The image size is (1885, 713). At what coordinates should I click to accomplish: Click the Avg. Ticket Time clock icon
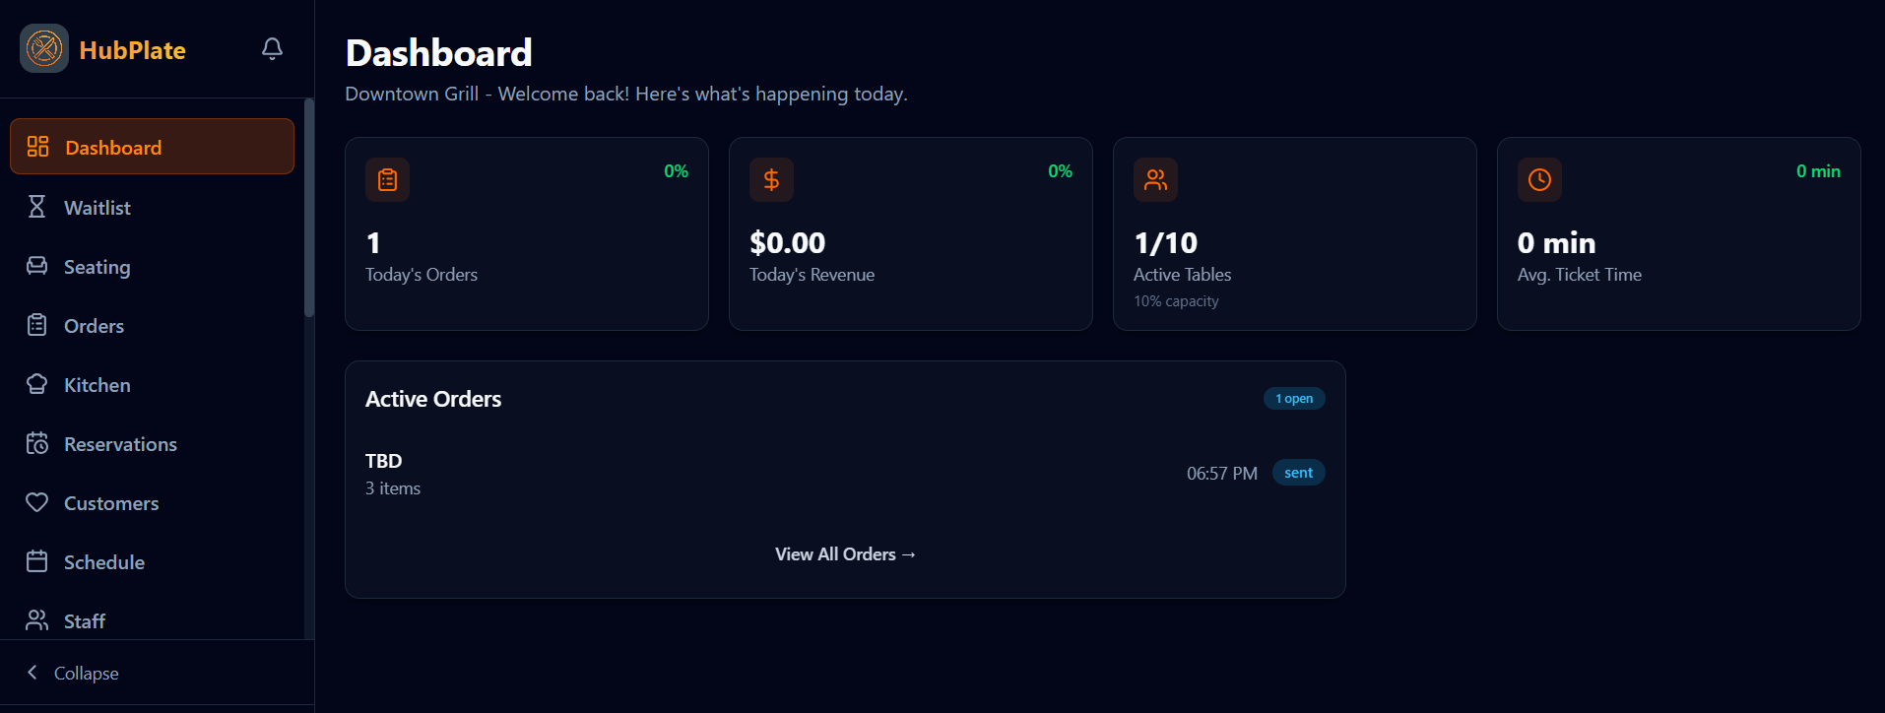pos(1539,180)
